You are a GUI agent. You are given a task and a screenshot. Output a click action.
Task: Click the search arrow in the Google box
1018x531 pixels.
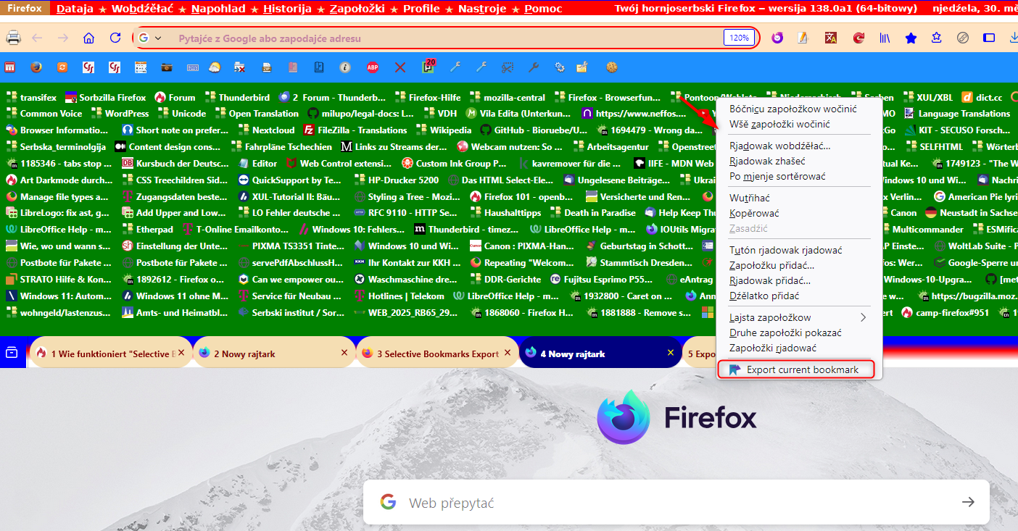(x=968, y=502)
